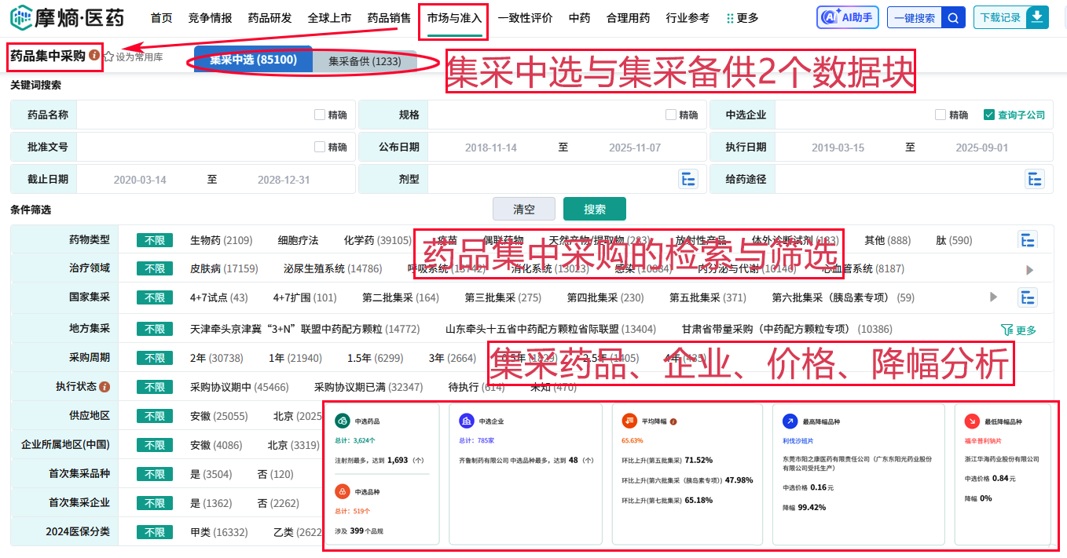Click the star to 设为常用库
The image size is (1067, 558).
pos(109,55)
